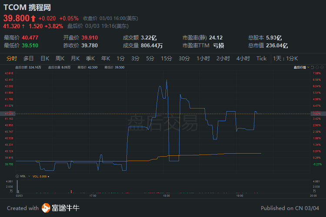
Task: Click the 成交量 806.44万 value
Action: point(152,46)
